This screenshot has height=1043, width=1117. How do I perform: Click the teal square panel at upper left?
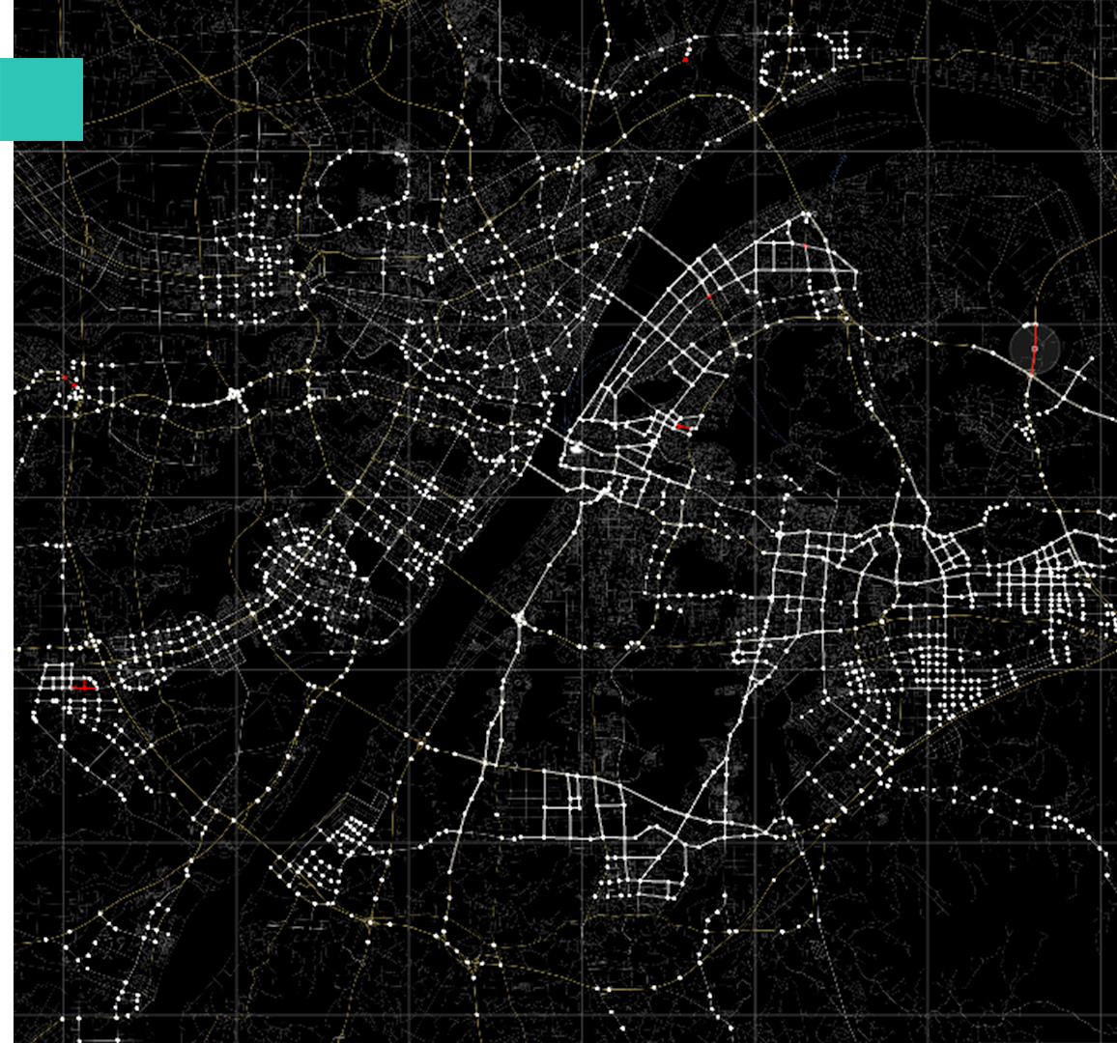pyautogui.click(x=42, y=99)
